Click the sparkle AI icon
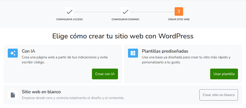 tap(13, 53)
